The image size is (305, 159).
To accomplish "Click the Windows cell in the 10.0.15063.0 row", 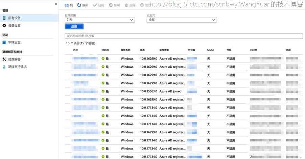I will pos(127,91).
